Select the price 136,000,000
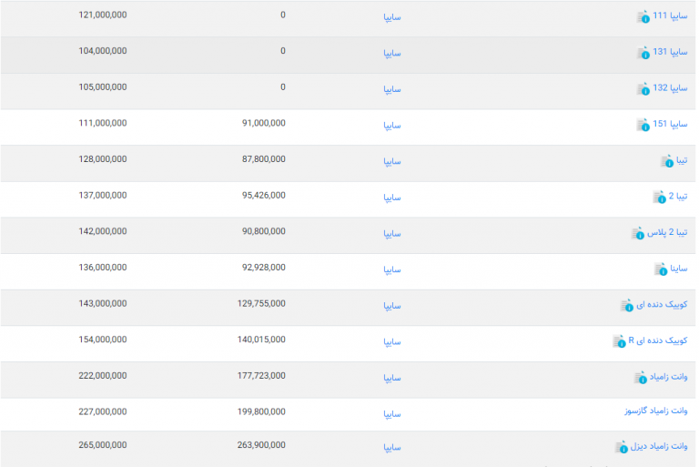The image size is (699, 467). pos(103,268)
